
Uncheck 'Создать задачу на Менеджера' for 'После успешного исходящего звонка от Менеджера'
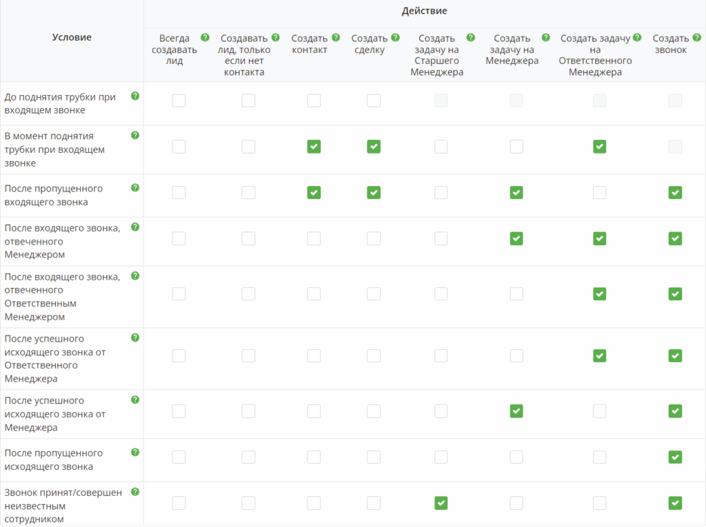coord(516,411)
